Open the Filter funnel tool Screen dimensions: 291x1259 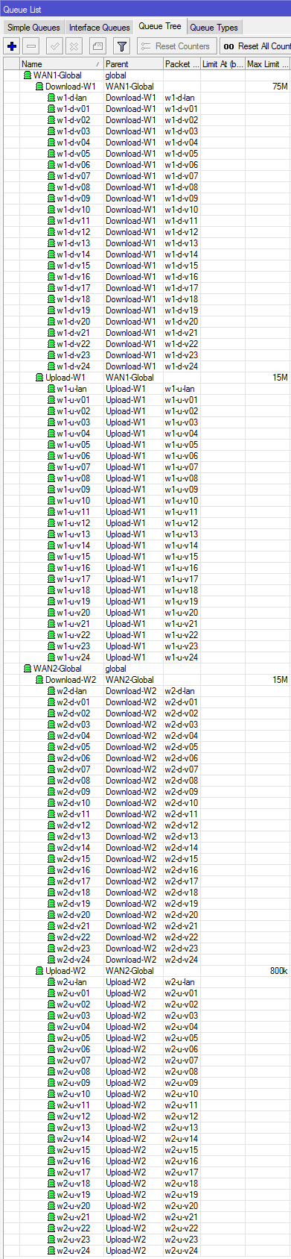(x=122, y=46)
